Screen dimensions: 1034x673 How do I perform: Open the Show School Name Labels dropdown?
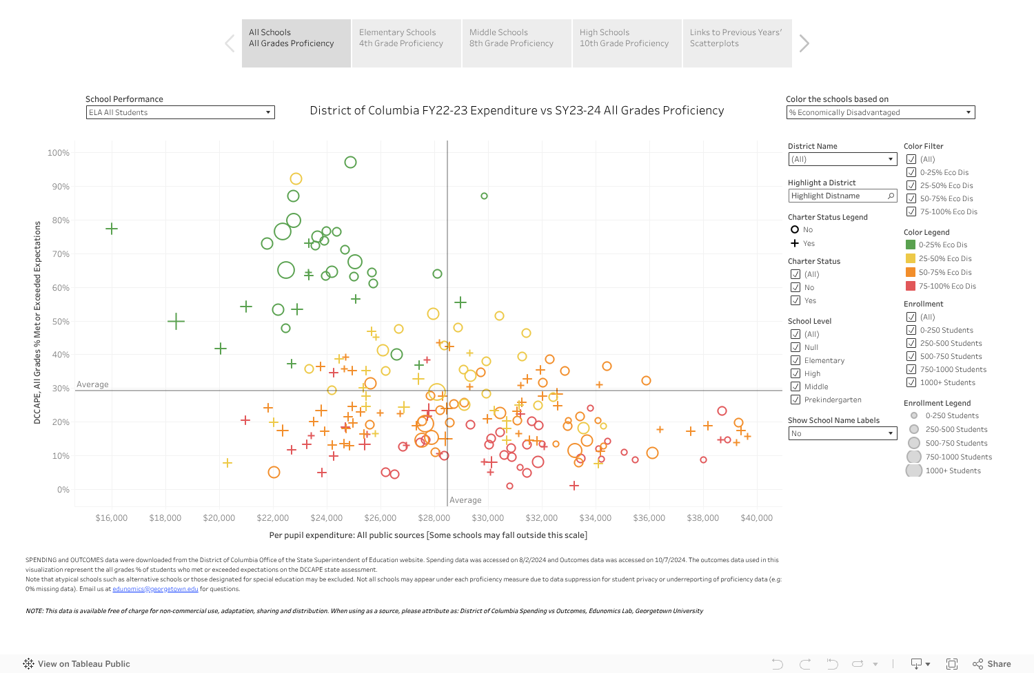[842, 433]
